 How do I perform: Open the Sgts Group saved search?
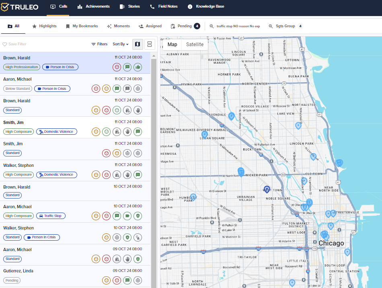pyautogui.click(x=286, y=26)
